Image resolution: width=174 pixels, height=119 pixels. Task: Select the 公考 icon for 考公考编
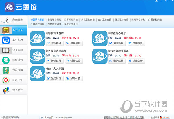click(6, 70)
